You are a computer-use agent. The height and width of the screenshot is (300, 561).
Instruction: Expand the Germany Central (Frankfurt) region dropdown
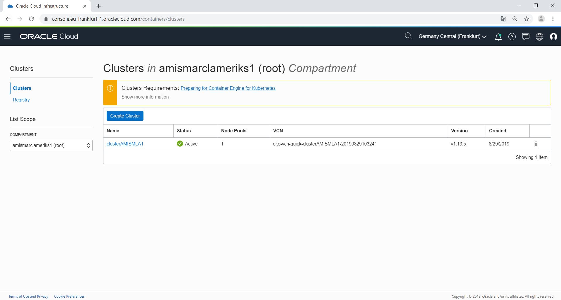pos(452,36)
